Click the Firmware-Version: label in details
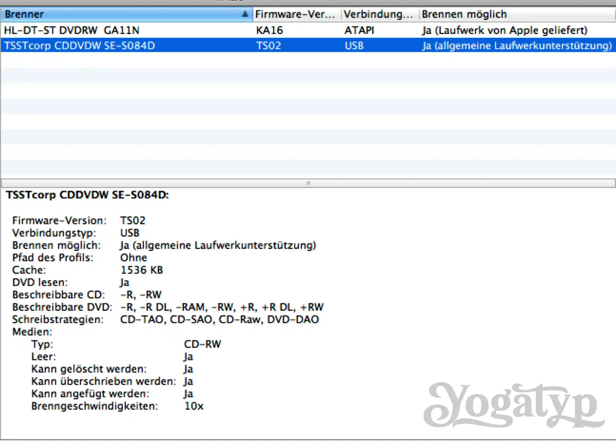This screenshot has width=616, height=441. [x=59, y=220]
